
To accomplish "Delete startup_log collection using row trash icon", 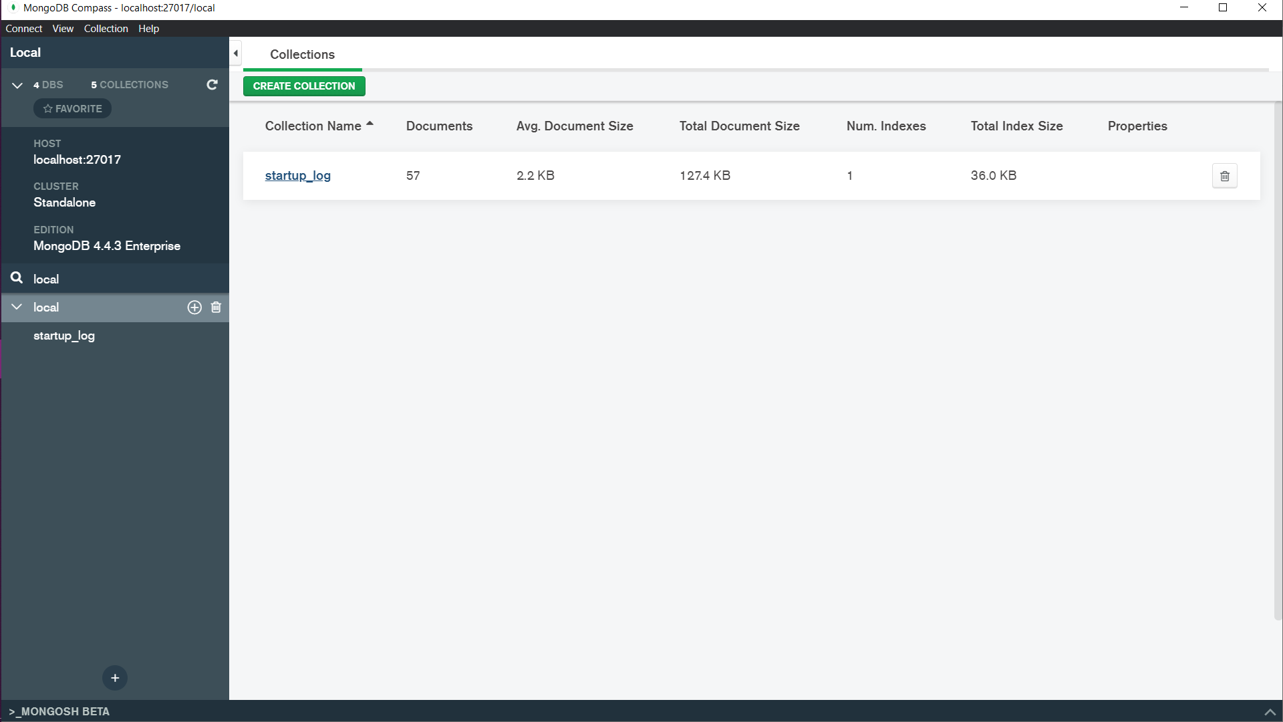I will (x=1224, y=176).
